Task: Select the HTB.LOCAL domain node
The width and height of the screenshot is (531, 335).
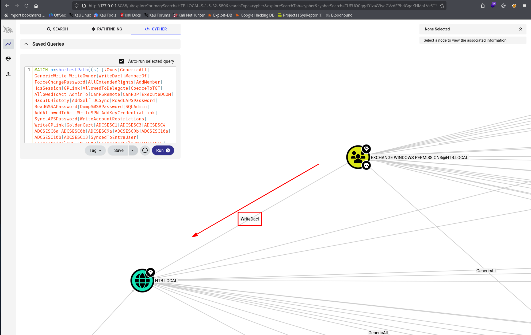Action: tap(142, 281)
